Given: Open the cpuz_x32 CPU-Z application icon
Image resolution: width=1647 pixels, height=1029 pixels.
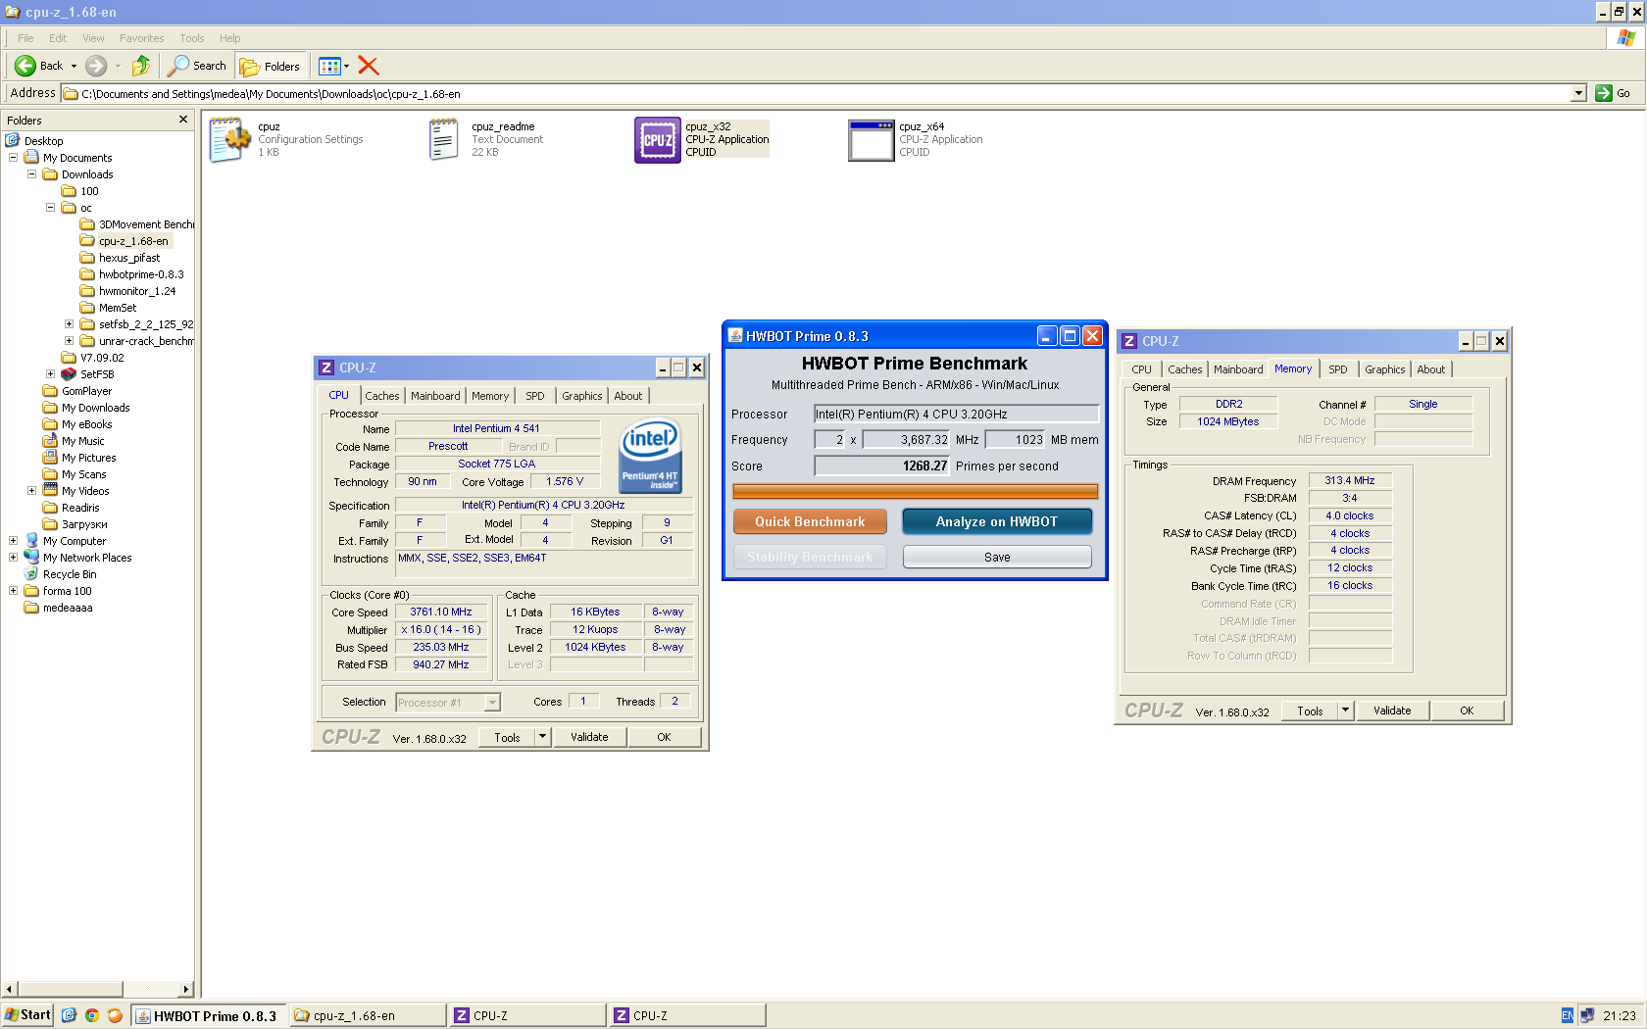Looking at the screenshot, I should (657, 140).
